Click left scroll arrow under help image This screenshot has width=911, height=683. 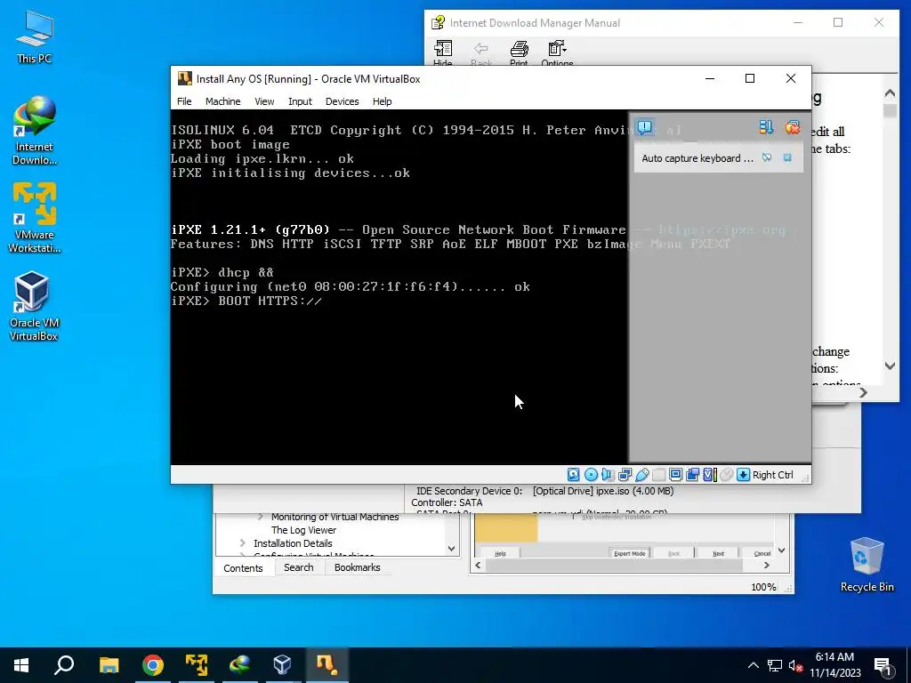click(478, 565)
